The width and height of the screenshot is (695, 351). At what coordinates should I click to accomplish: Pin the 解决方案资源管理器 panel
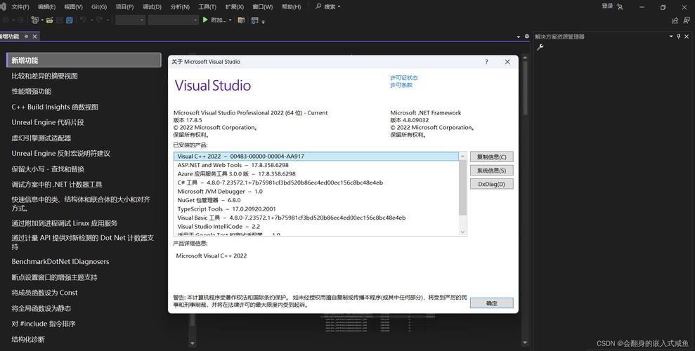point(679,37)
